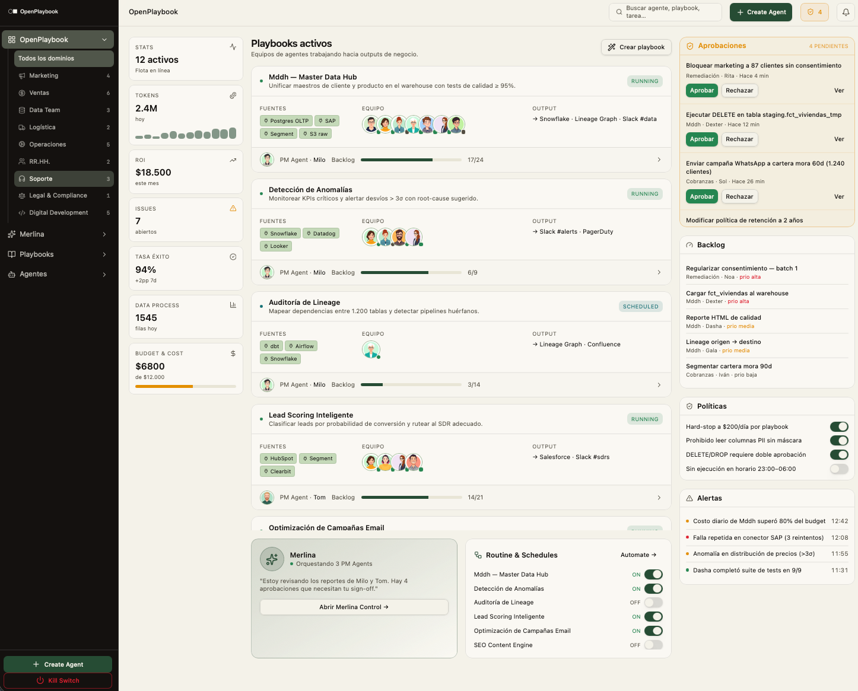Image resolution: width=858 pixels, height=691 pixels.
Task: Approve Bloquear marketing a 87 clientes request
Action: (x=702, y=91)
